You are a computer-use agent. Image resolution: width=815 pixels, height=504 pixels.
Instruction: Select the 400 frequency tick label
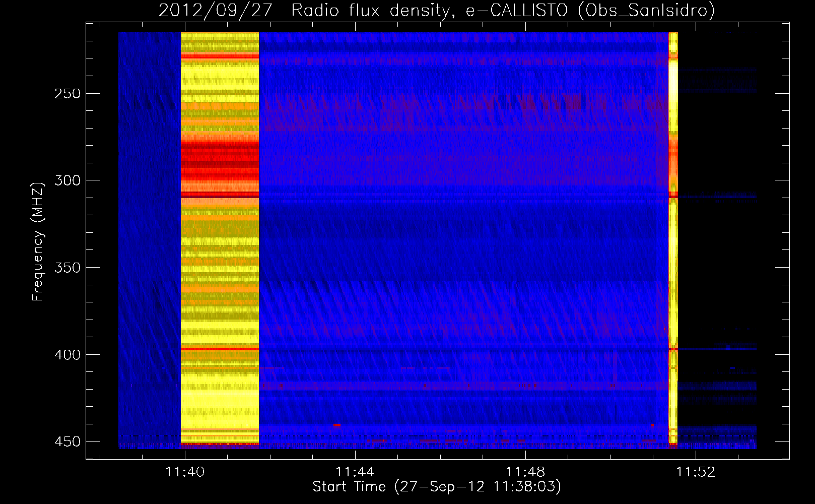(x=67, y=355)
